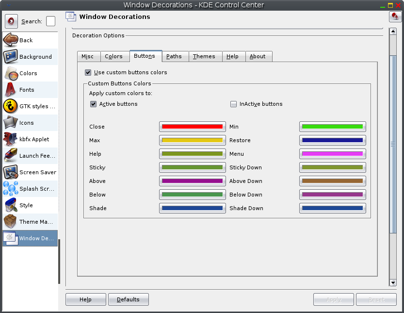Click the scrollbar up arrow
Image resolution: width=404 pixels, height=313 pixels.
pyautogui.click(x=393, y=32)
